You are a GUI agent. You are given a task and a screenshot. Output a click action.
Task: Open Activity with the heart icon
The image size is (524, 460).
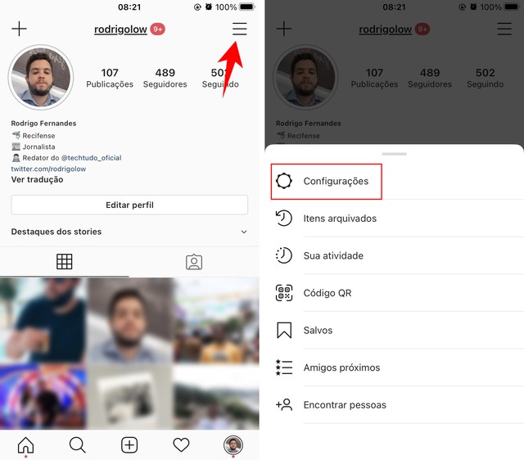coord(181,445)
